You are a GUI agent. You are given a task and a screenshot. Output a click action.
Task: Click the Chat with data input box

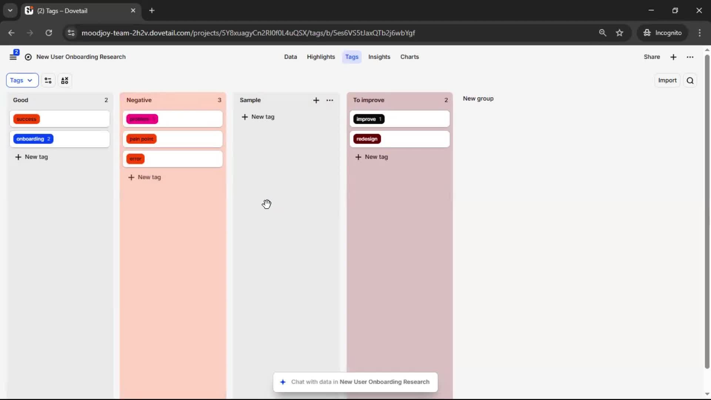click(355, 382)
